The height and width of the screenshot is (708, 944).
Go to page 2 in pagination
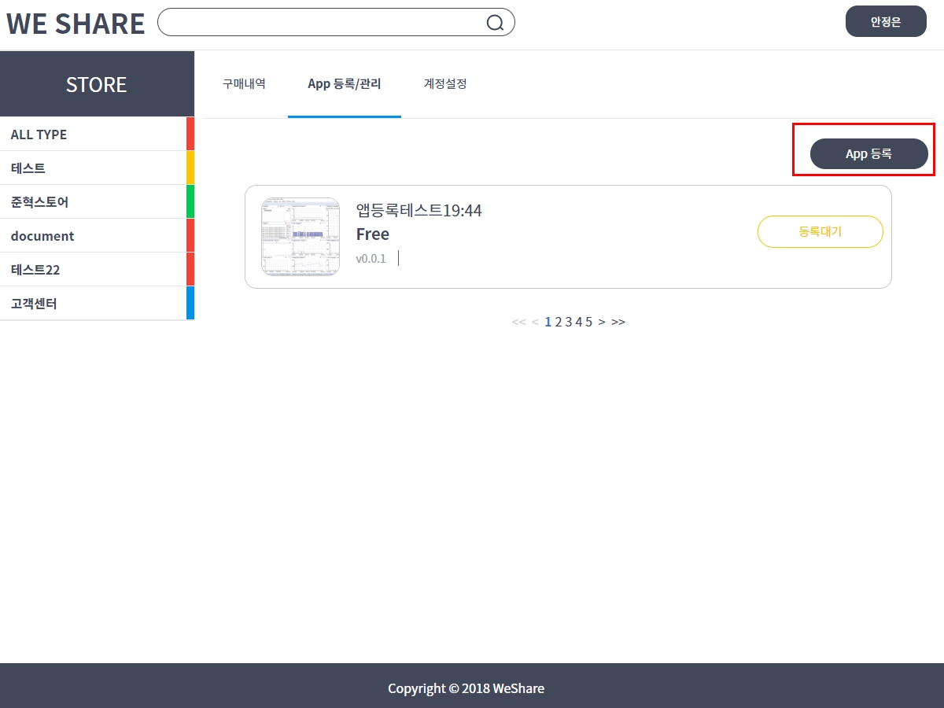coord(559,322)
